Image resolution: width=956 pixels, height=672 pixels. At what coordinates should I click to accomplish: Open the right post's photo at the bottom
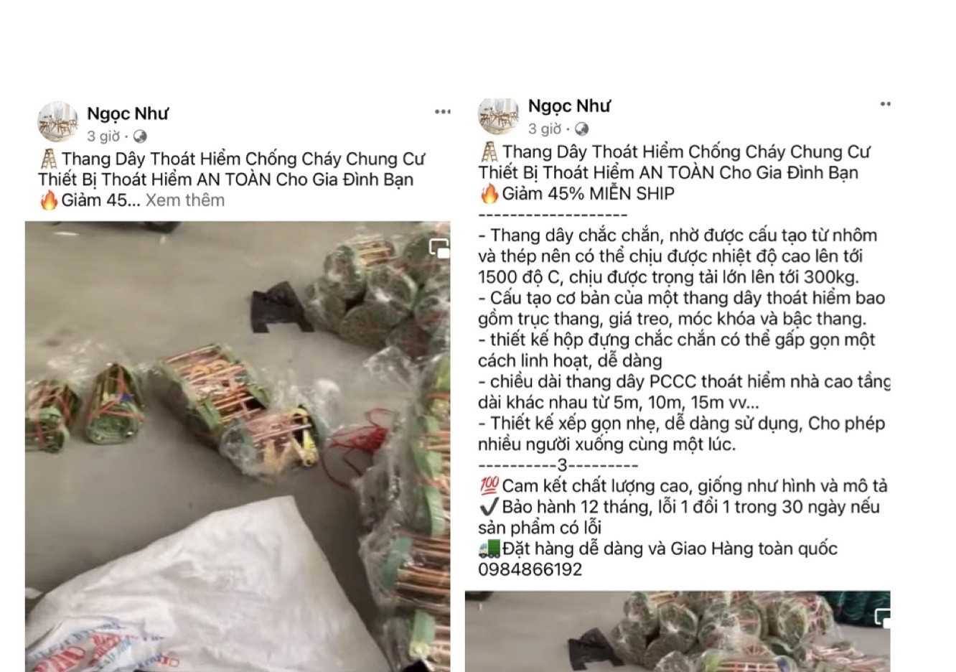click(678, 632)
